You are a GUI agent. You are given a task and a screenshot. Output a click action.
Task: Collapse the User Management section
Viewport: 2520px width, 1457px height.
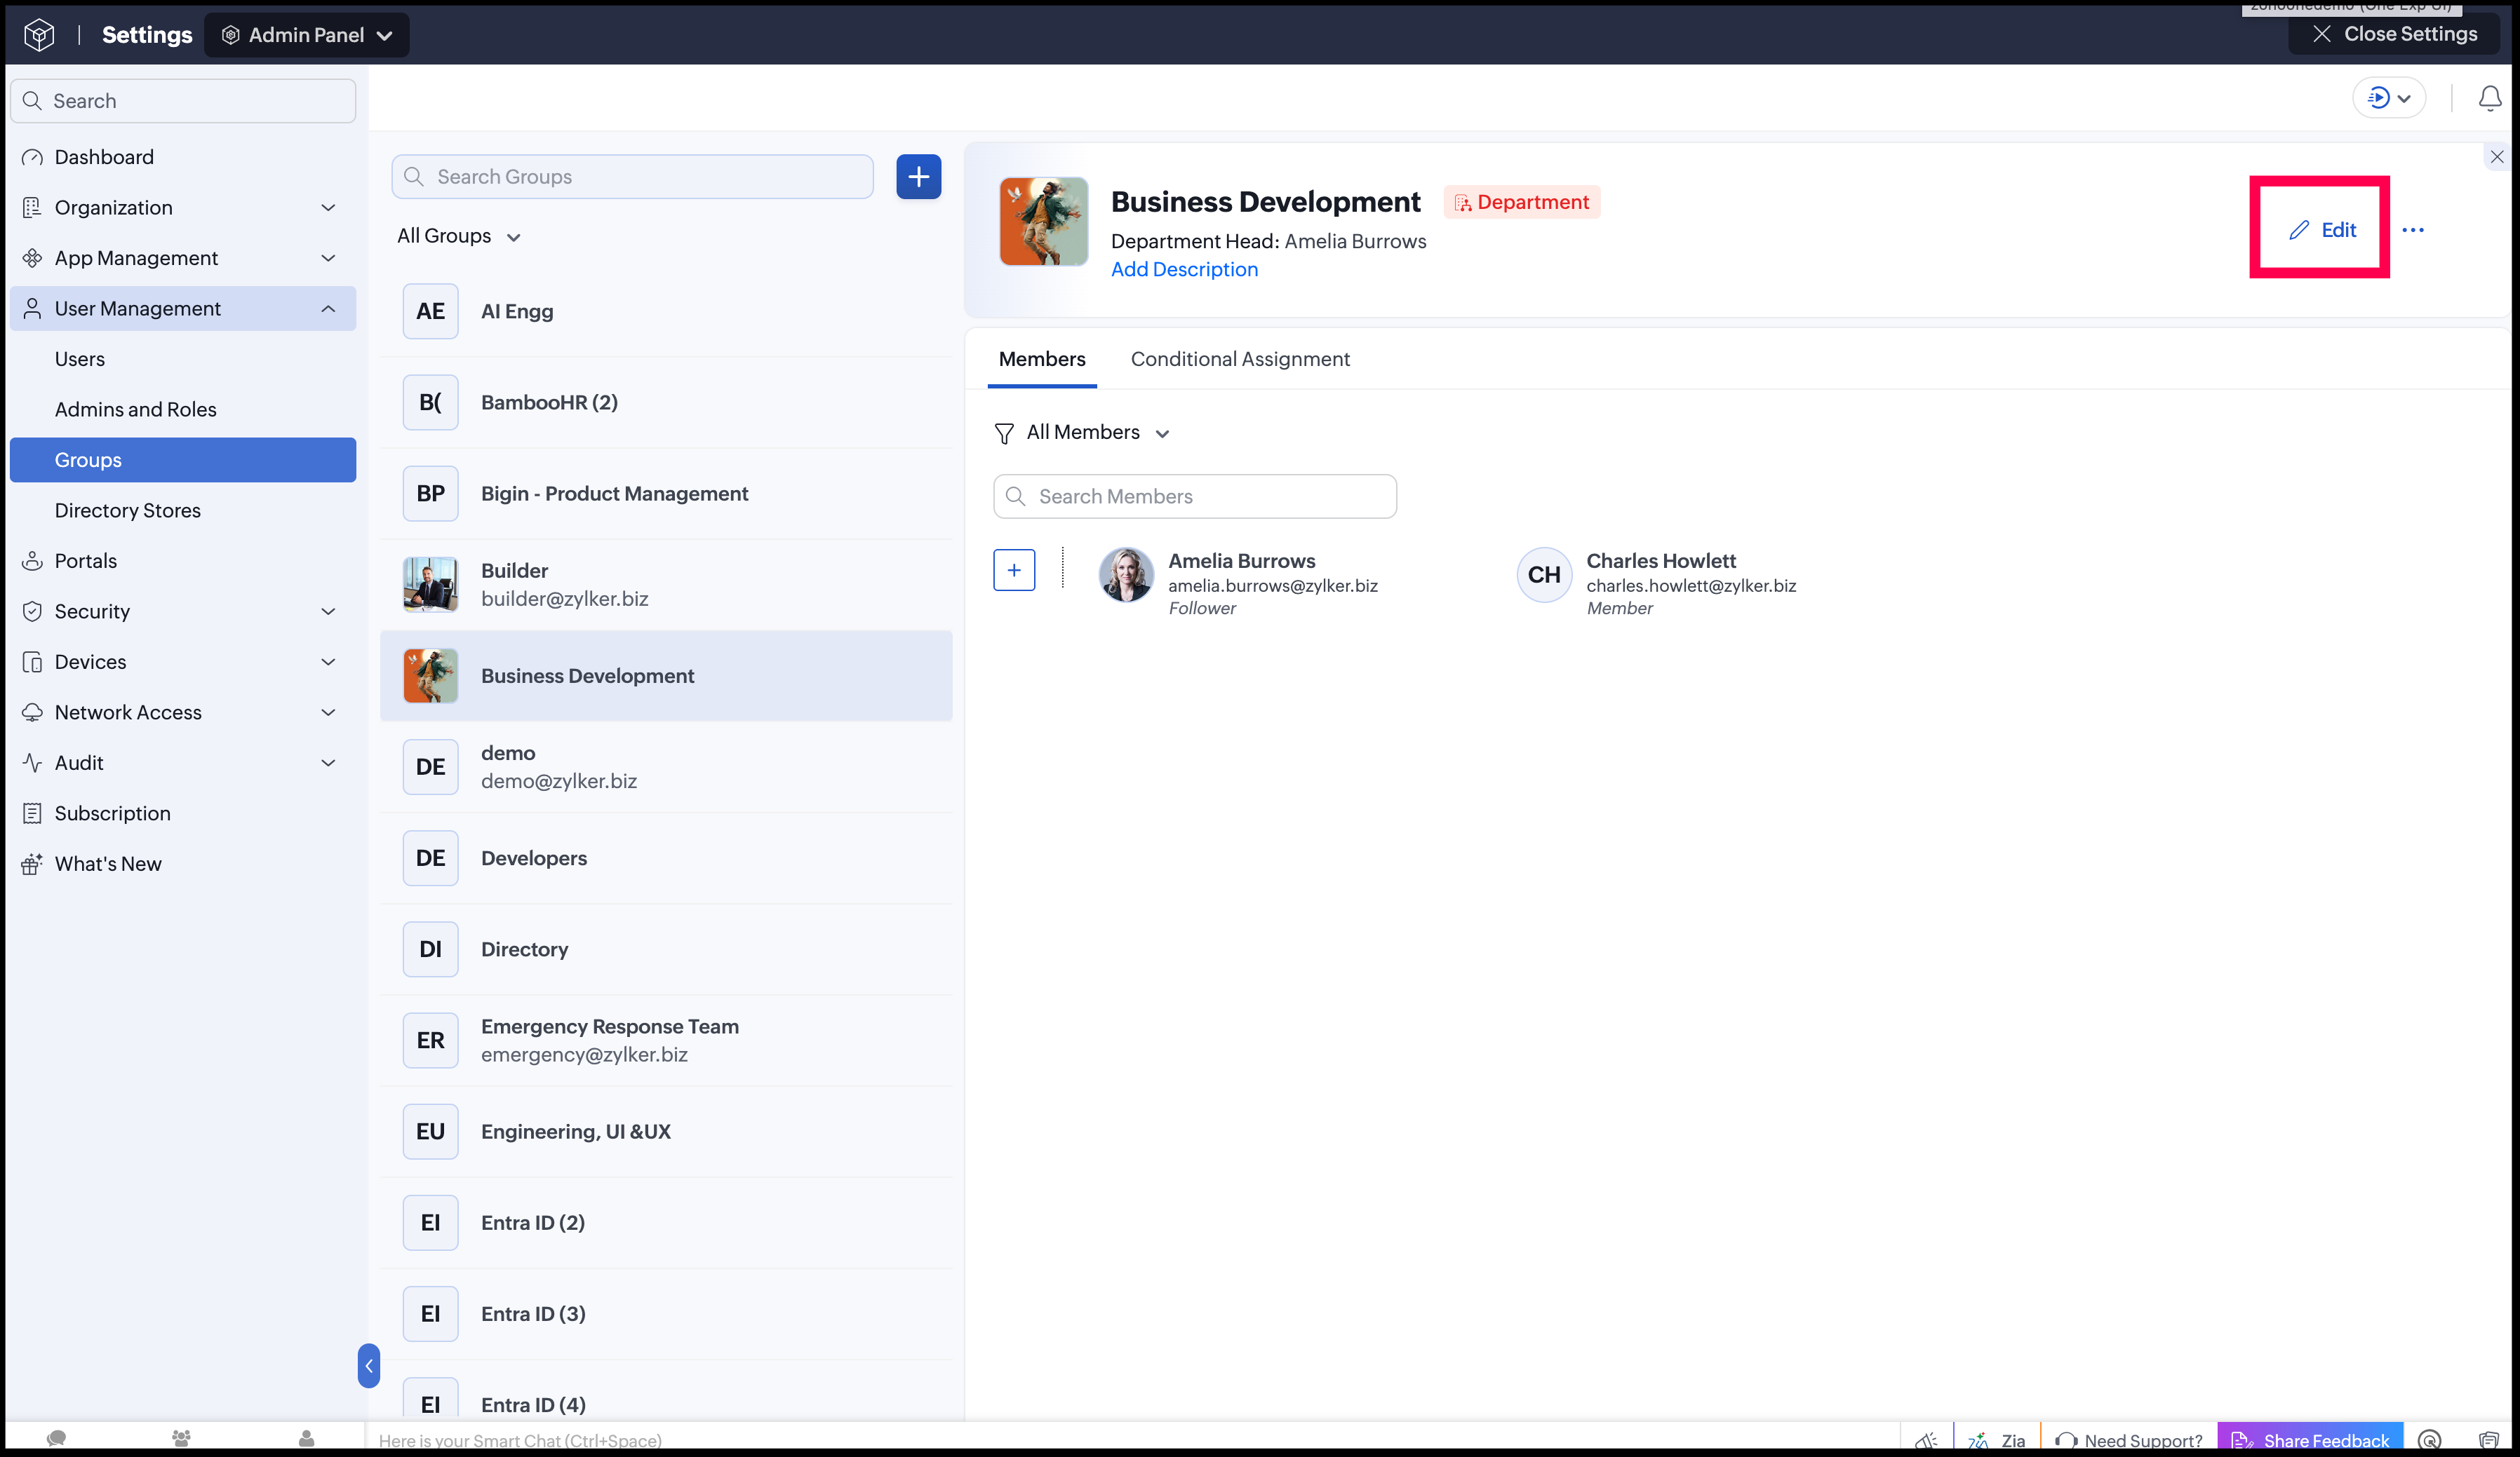pos(183,309)
